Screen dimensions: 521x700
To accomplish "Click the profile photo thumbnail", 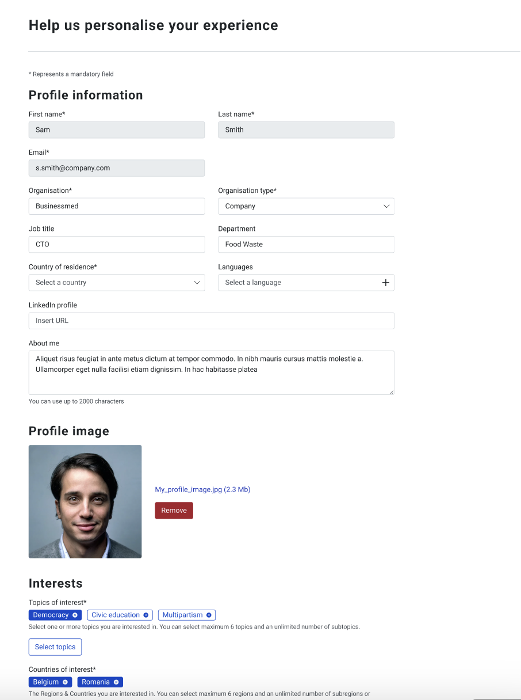I will pyautogui.click(x=85, y=501).
